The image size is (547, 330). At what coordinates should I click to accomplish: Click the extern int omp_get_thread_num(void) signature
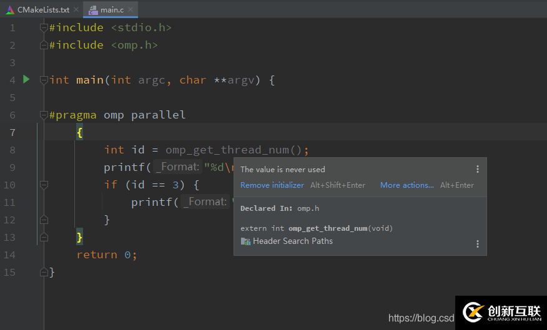click(x=317, y=228)
